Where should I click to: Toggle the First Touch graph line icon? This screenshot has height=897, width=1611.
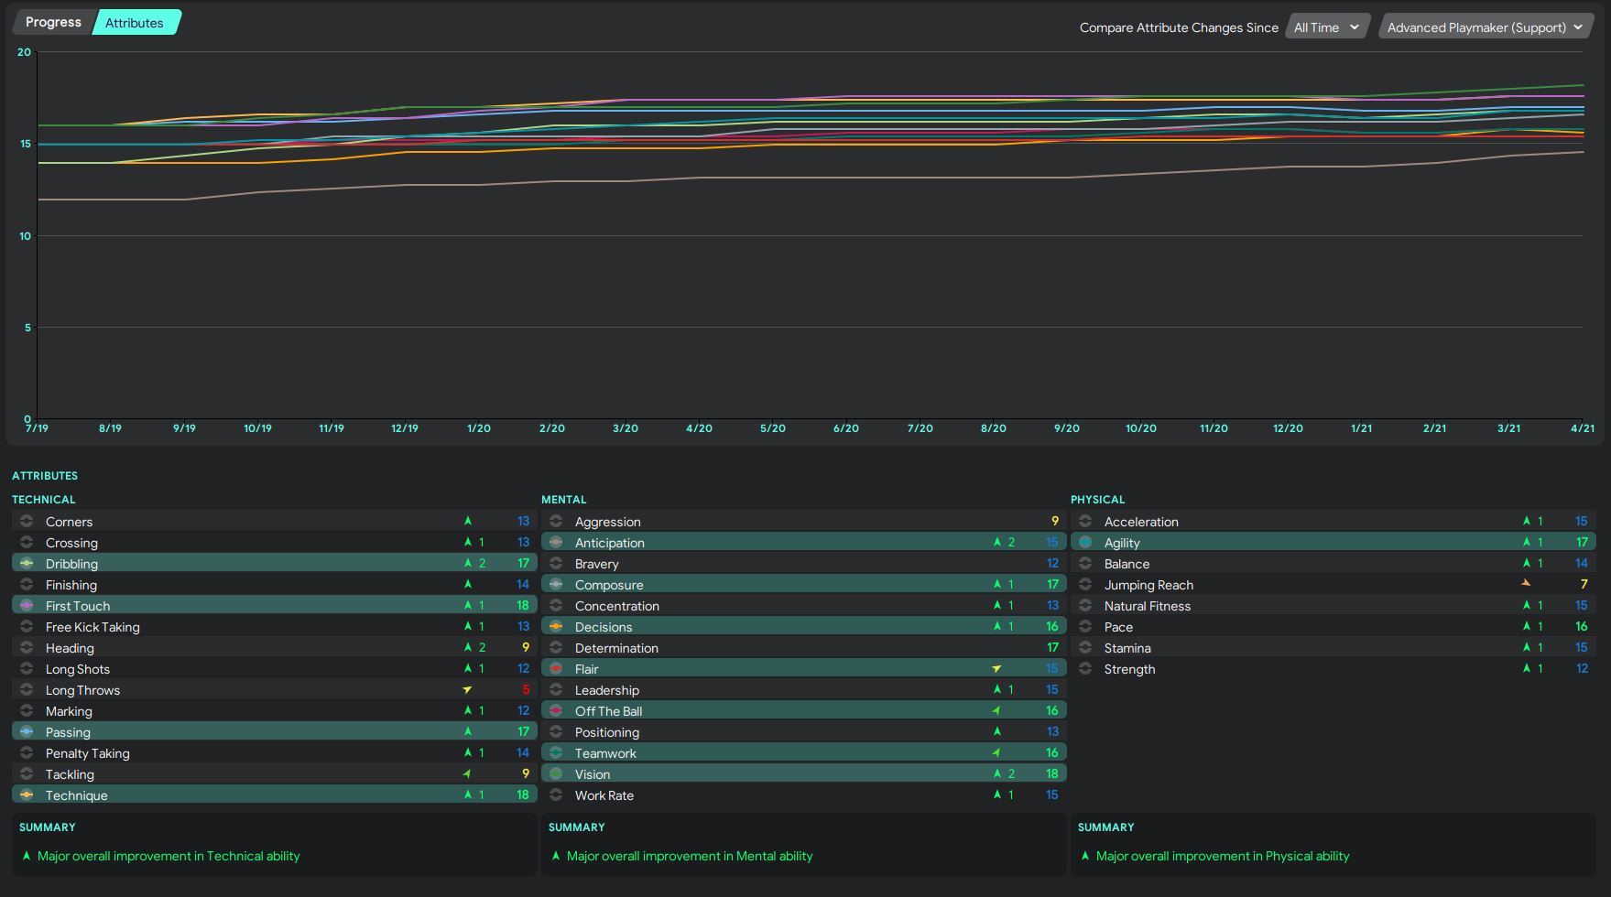coord(27,606)
